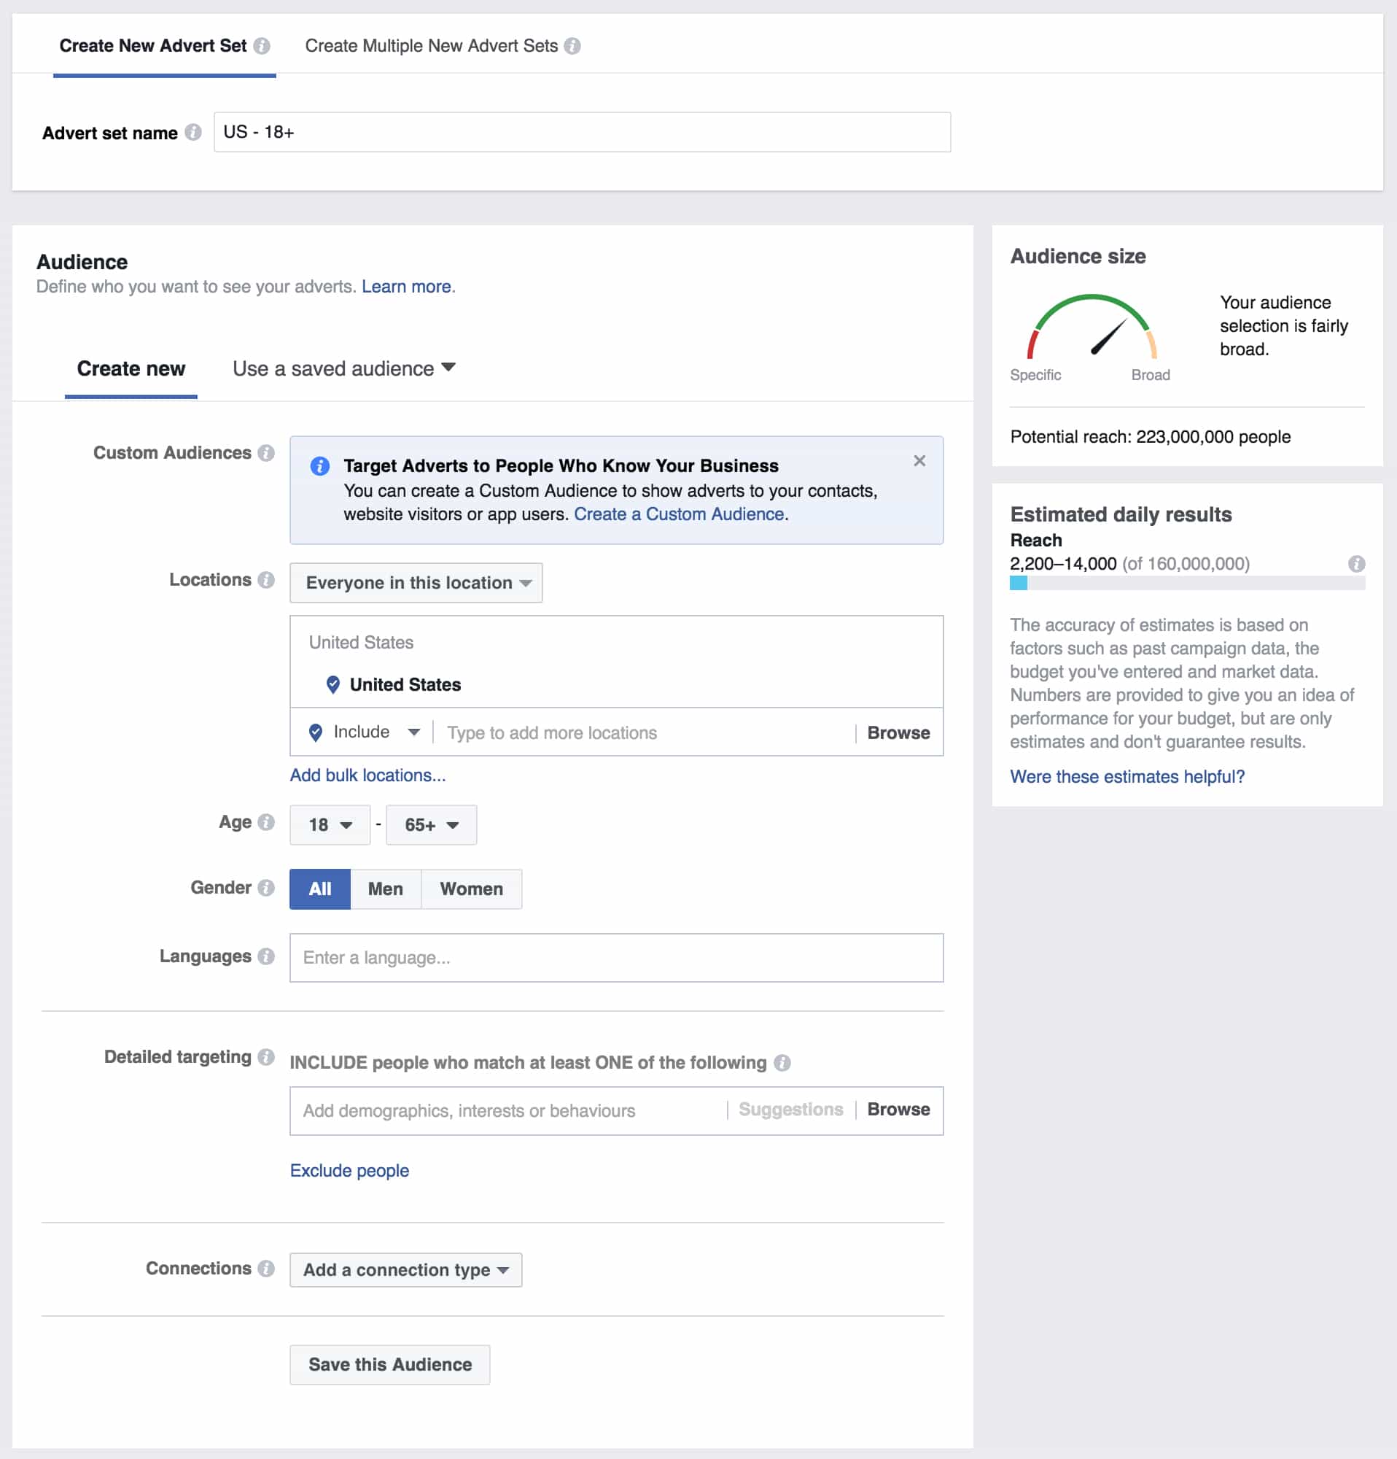Open Include locations dropdown
The width and height of the screenshot is (1397, 1459).
[365, 732]
